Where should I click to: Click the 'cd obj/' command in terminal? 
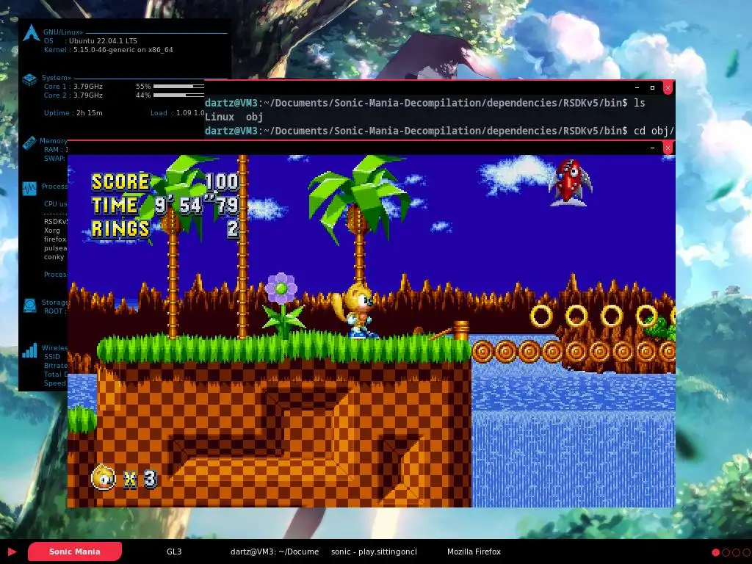(x=654, y=131)
